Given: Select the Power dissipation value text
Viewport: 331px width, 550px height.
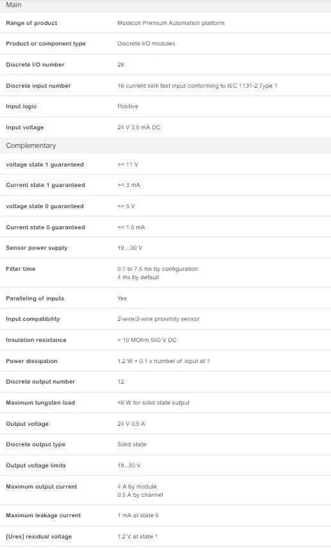Looking at the screenshot, I should click(163, 361).
